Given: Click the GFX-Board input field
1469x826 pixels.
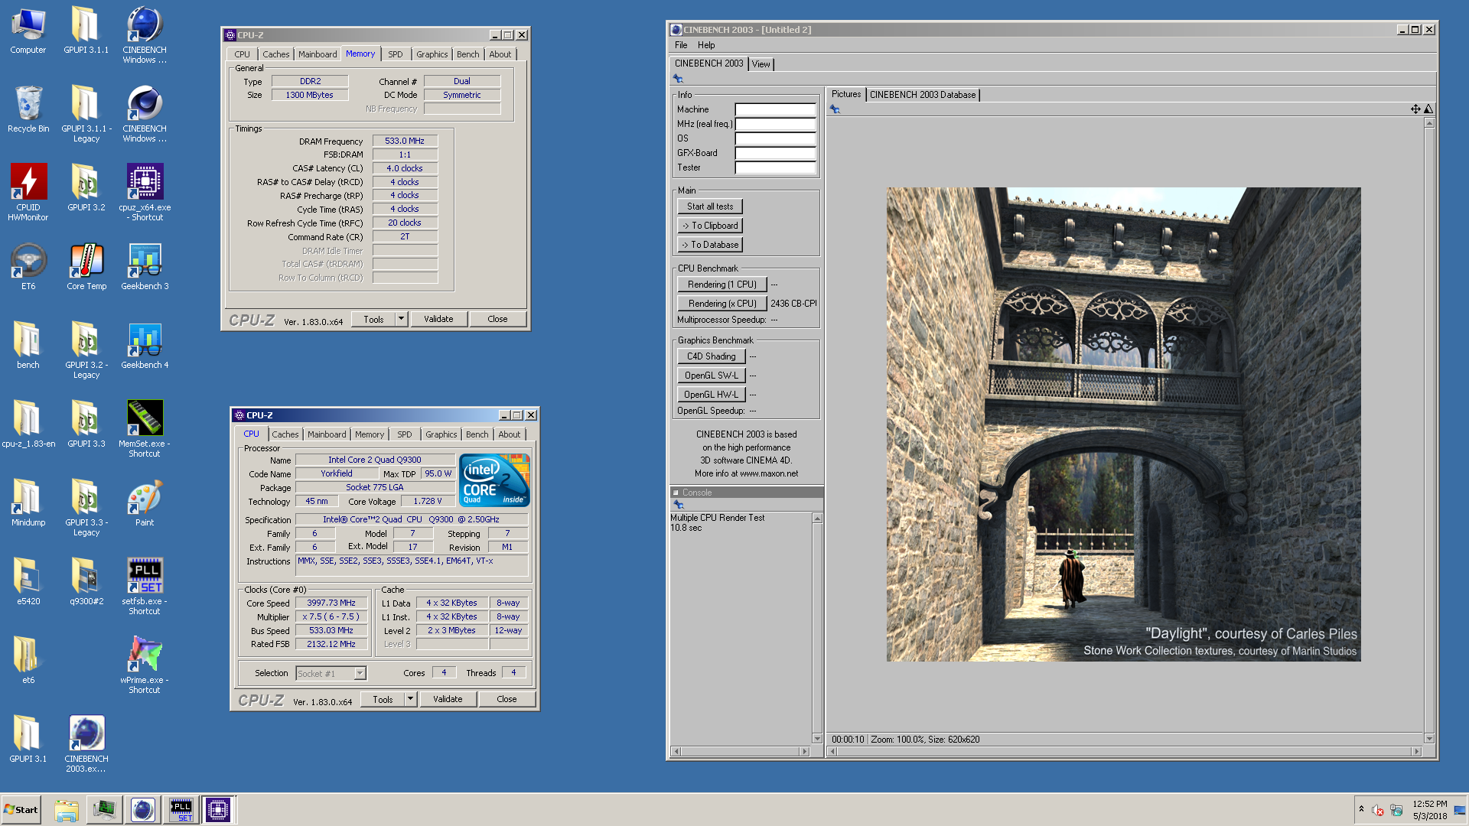Looking at the screenshot, I should point(776,153).
